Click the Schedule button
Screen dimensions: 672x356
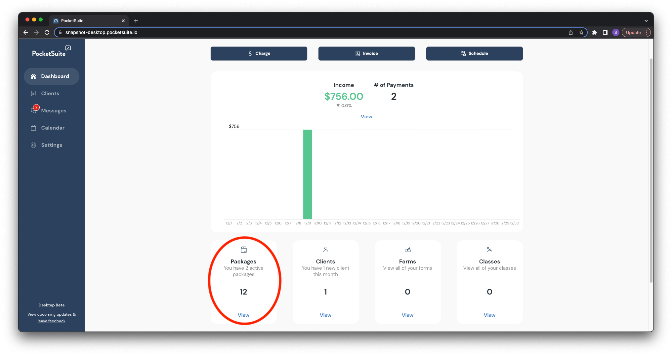point(475,54)
